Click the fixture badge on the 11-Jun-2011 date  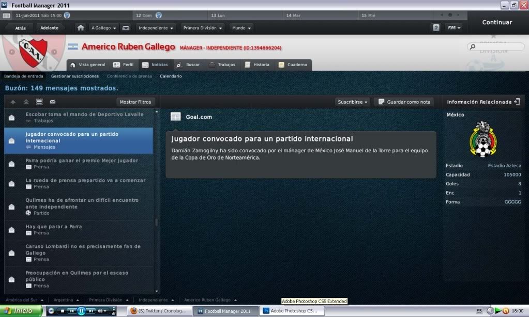pos(67,15)
